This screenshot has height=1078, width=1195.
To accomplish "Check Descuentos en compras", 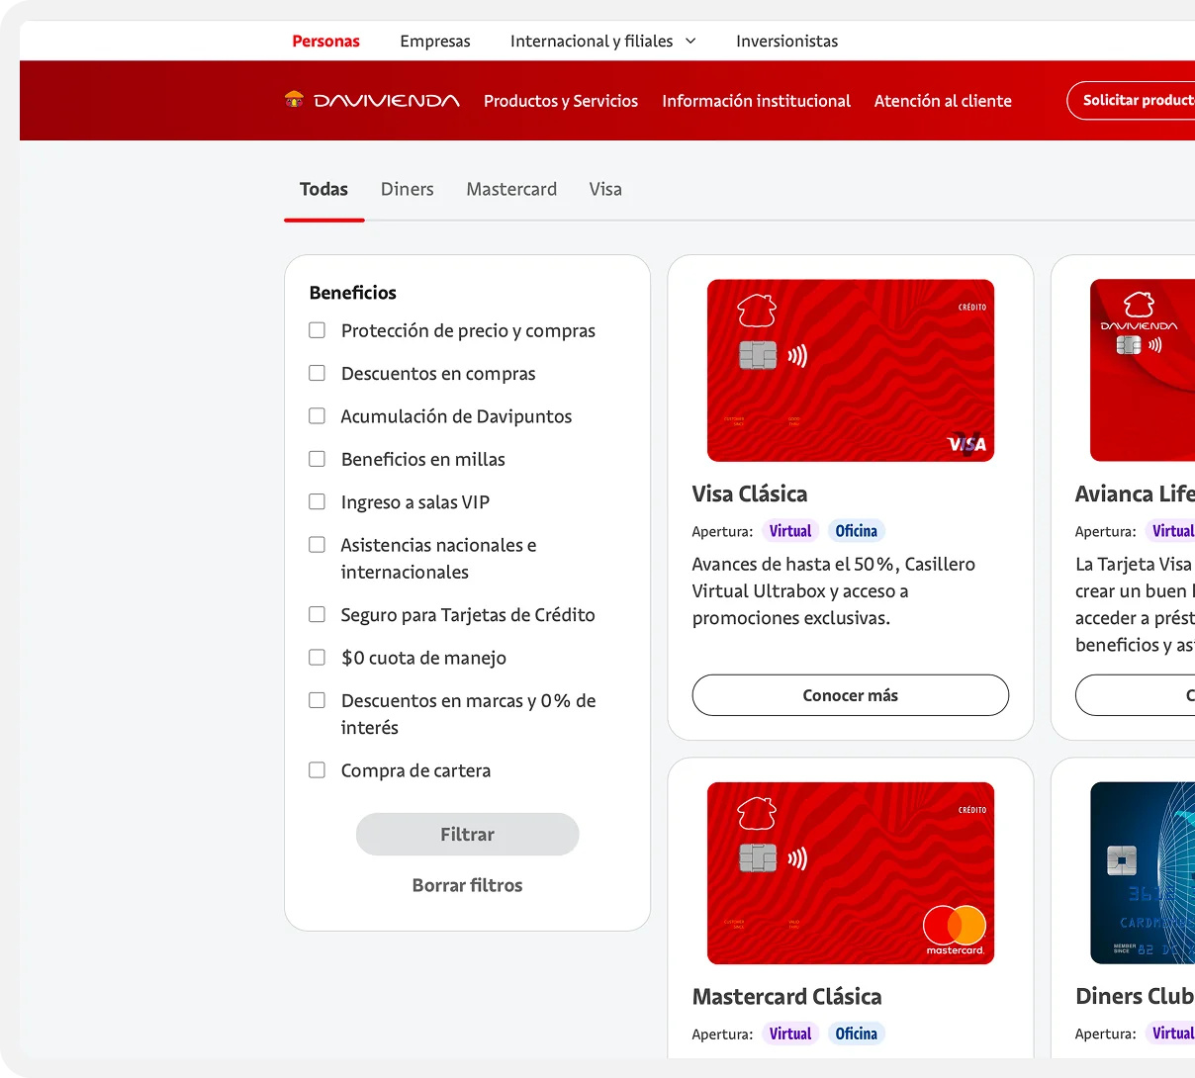I will (x=317, y=373).
